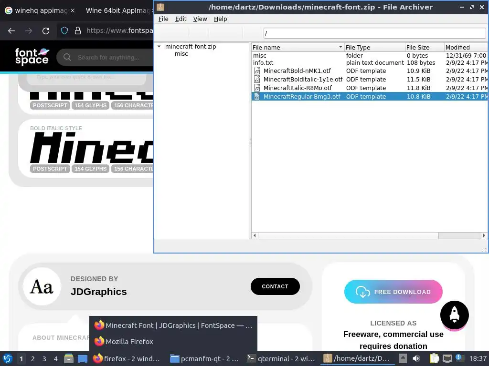Click the Bold Italic style font preview

(x=91, y=148)
